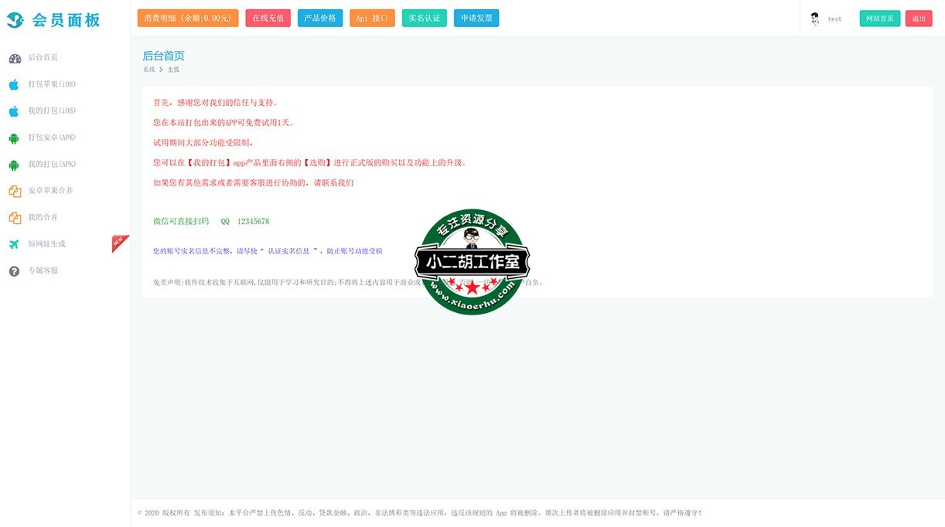The image size is (945, 527).
Task: Open the 消费明细 balance button
Action: click(x=188, y=19)
